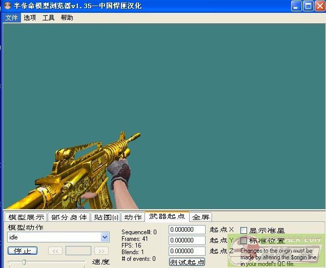Click the 'FPS: 16' text
The height and width of the screenshot is (268, 326).
[131, 245]
